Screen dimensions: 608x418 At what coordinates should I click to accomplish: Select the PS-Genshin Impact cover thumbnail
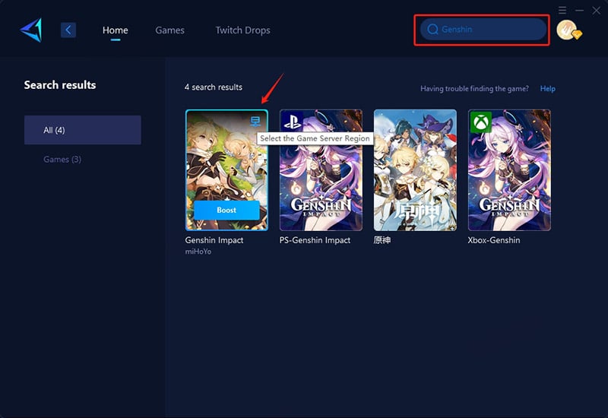click(x=321, y=170)
